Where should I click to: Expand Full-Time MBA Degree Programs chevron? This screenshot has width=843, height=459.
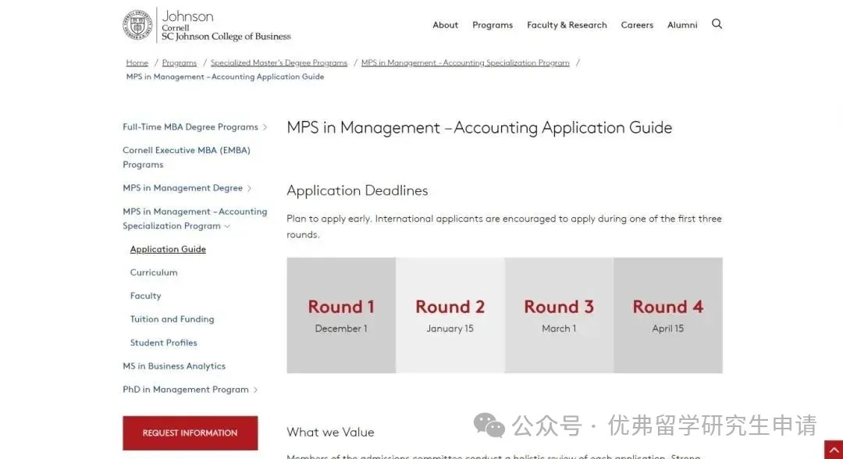tap(265, 127)
